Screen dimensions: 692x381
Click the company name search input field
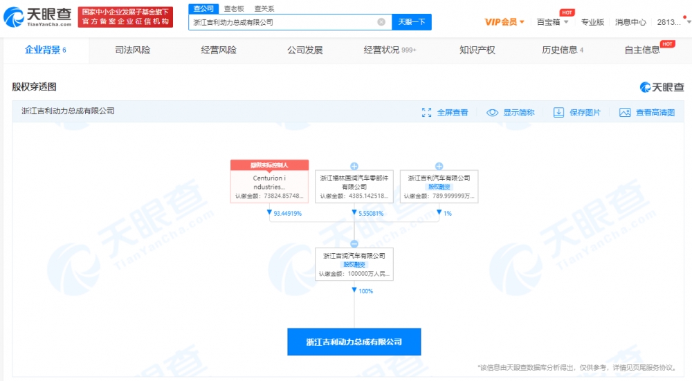click(284, 22)
